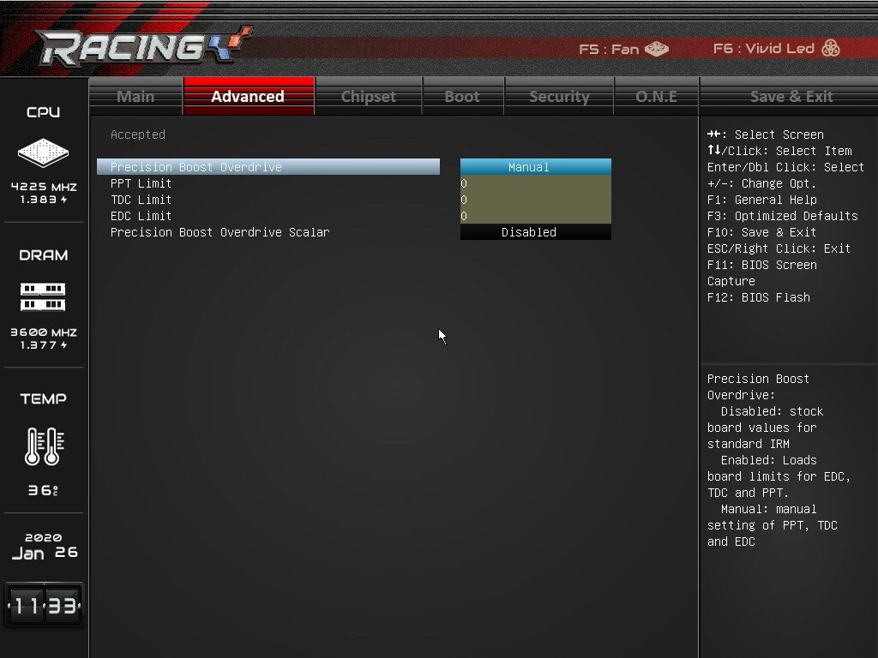Click the ESC/Right Click: Exit hint
Viewport: 878px width, 658px height.
pyautogui.click(x=779, y=248)
